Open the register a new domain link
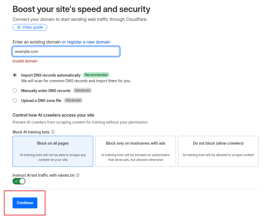 pos(86,42)
